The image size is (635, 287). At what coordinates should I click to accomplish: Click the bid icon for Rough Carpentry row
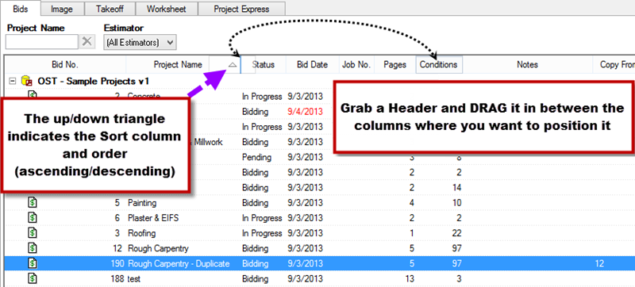coord(33,248)
